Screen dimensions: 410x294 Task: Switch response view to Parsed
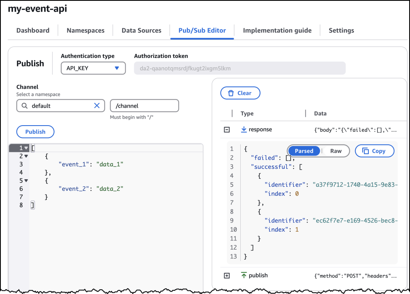pos(304,151)
